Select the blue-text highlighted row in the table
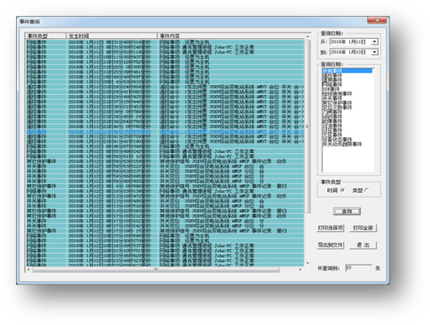The height and width of the screenshot is (325, 430). [165, 132]
